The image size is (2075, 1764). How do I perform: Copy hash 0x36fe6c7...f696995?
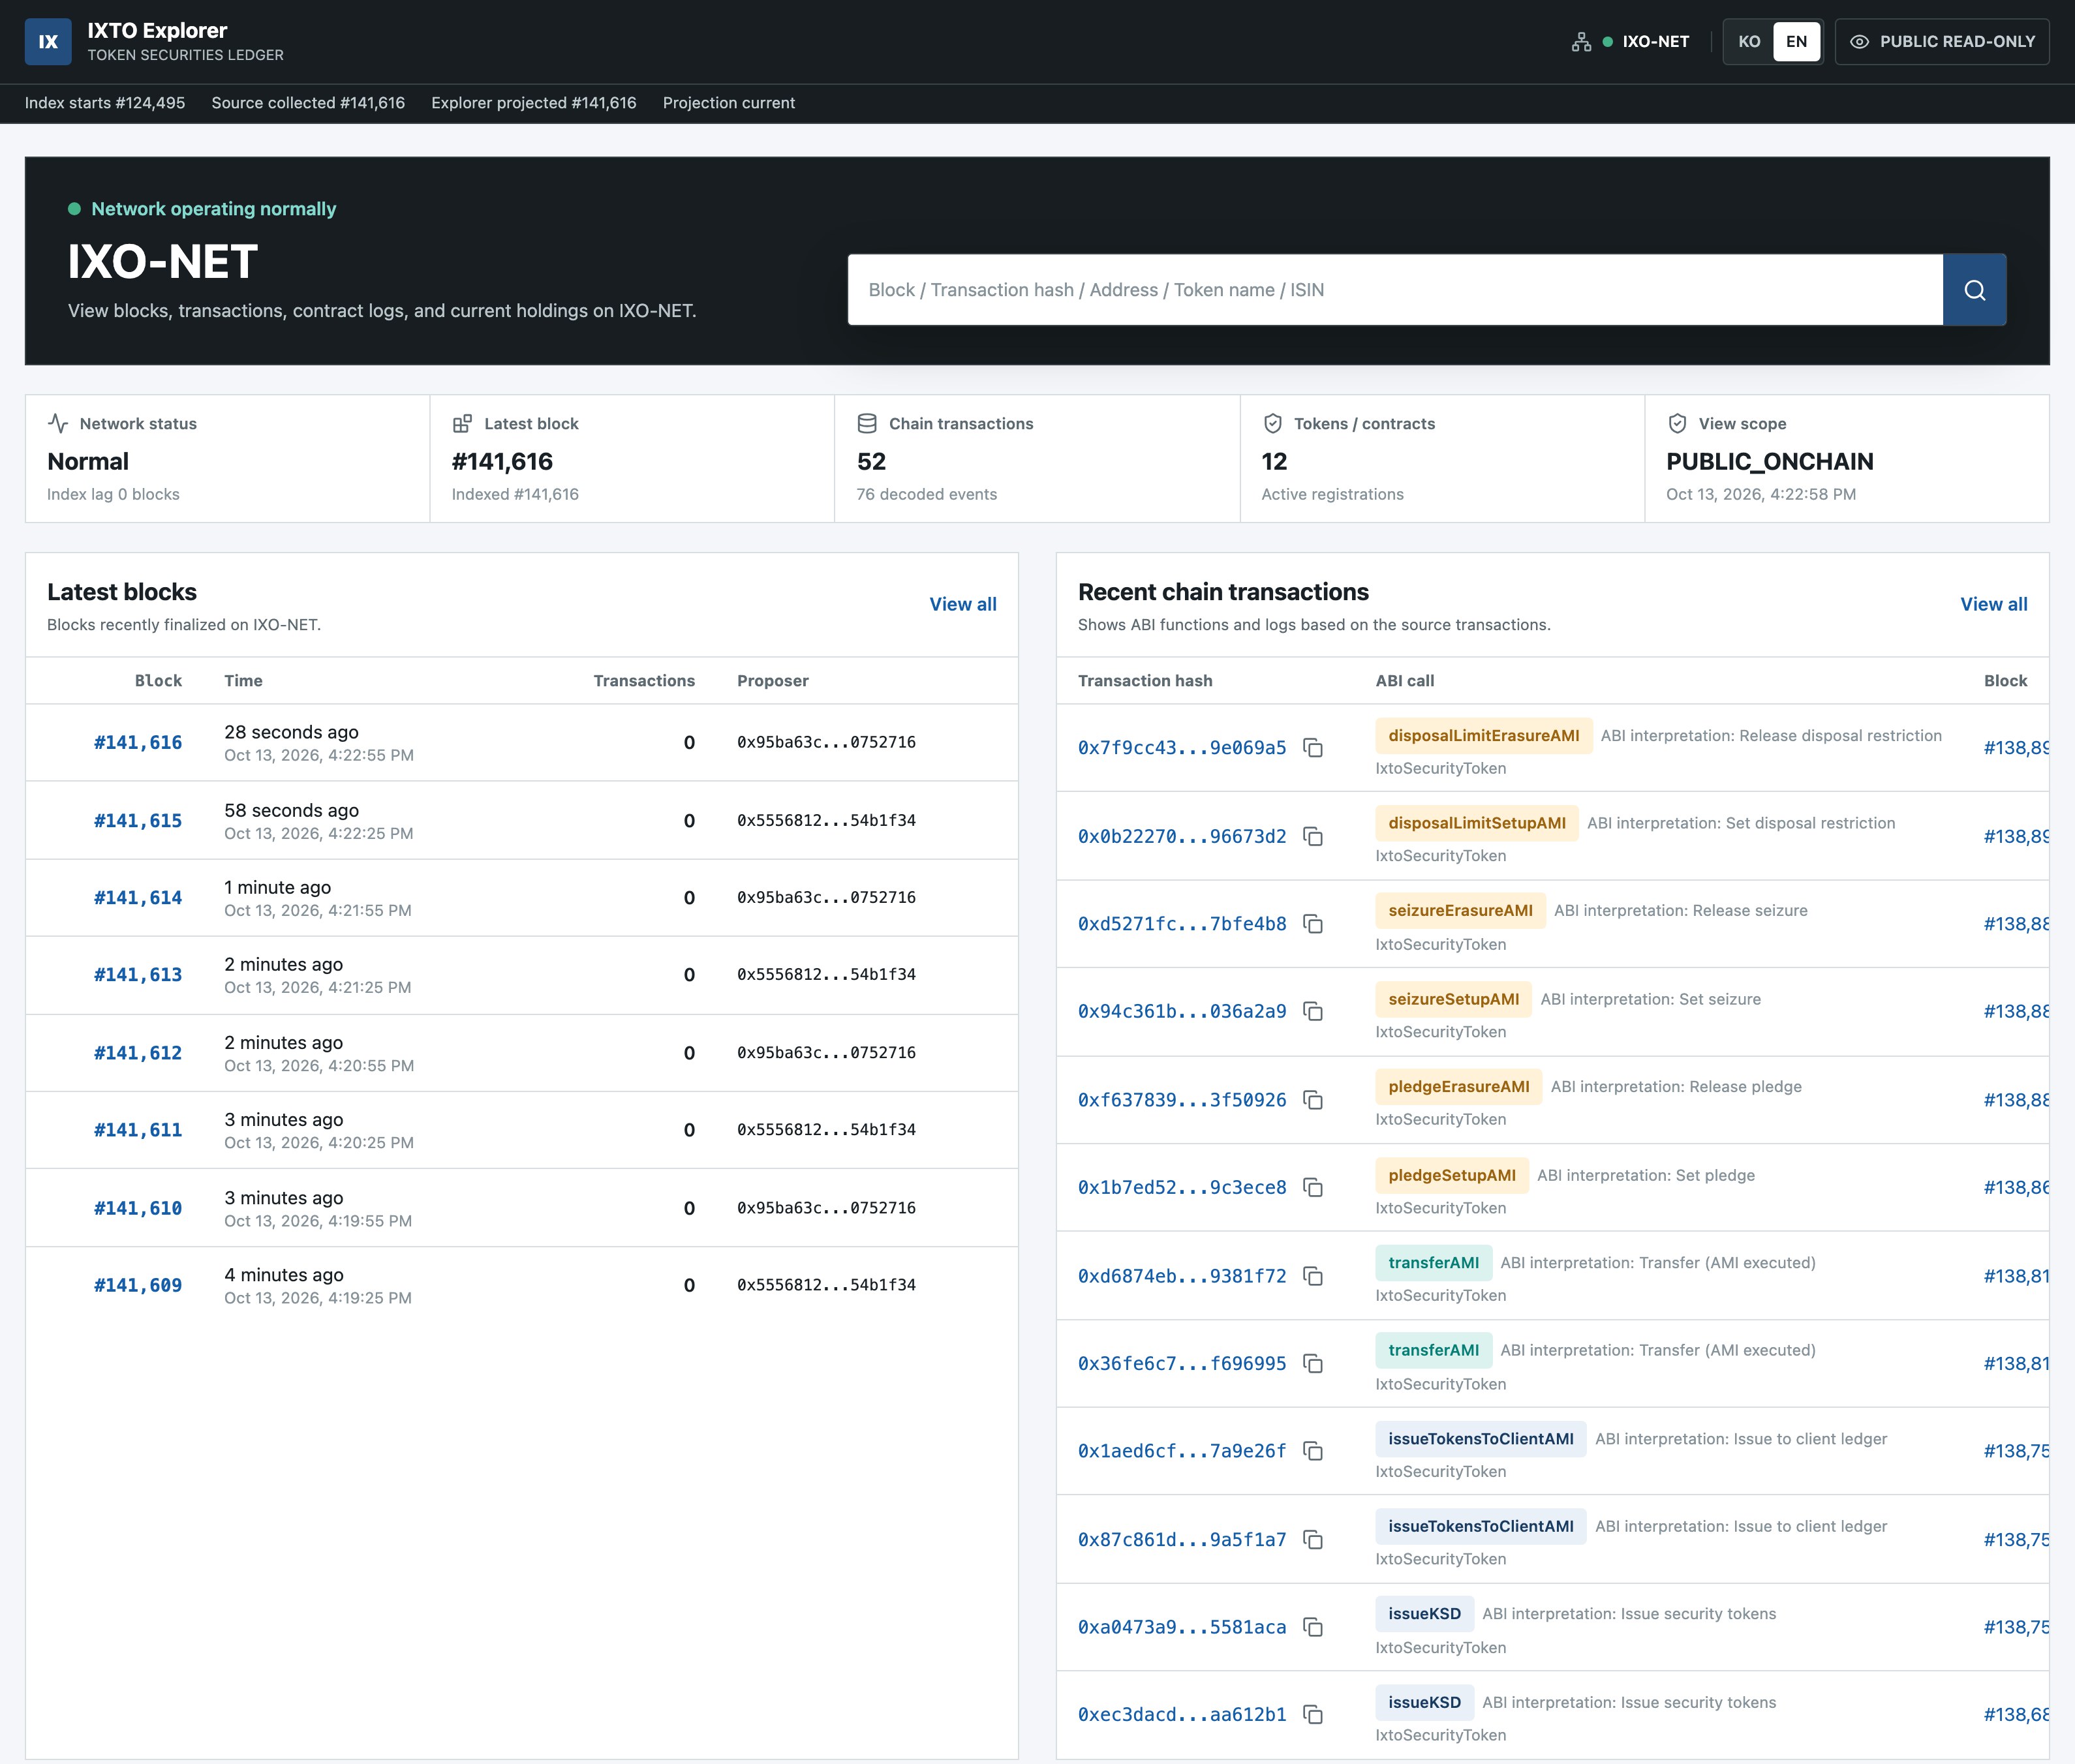coord(1313,1363)
